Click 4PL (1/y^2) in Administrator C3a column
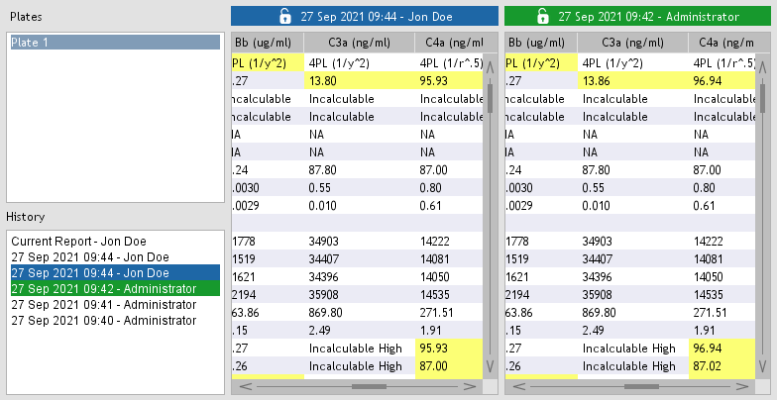This screenshot has height=400, width=777. [x=633, y=63]
